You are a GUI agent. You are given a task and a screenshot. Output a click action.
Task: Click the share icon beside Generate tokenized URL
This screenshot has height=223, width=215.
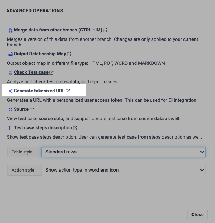coord(11,91)
